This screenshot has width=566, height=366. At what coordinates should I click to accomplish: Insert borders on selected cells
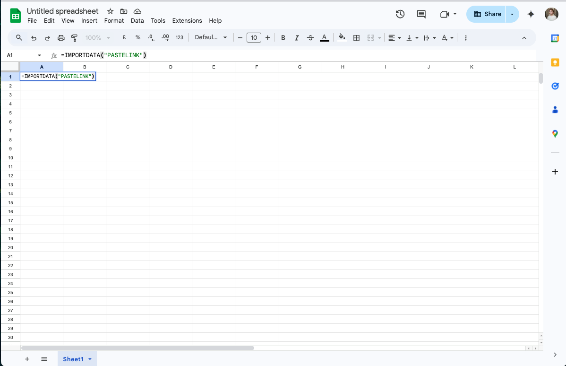click(x=356, y=37)
